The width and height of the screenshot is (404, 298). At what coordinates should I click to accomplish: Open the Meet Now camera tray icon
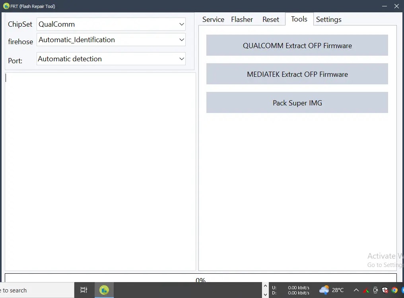pyautogui.click(x=375, y=290)
